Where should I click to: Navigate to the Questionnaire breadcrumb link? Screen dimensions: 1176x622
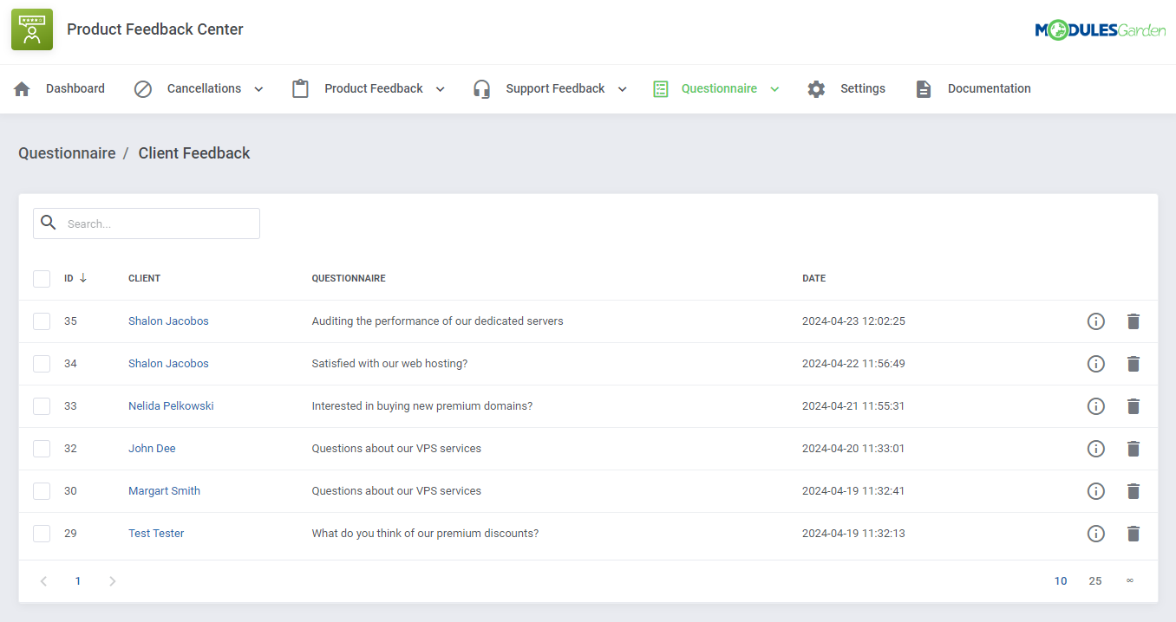click(67, 152)
